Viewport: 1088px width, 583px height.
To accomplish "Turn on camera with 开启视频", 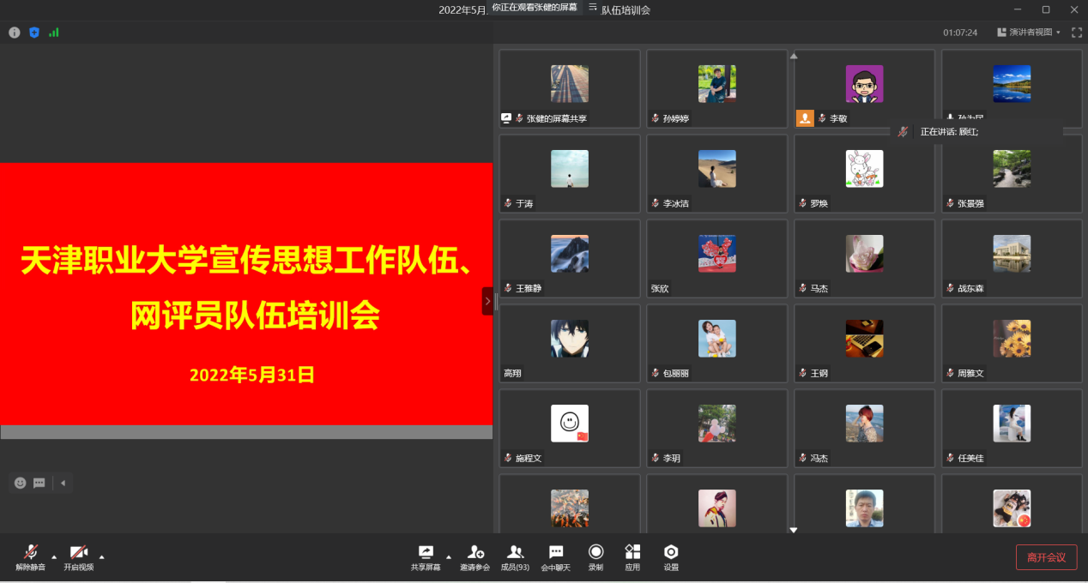I will [x=78, y=557].
